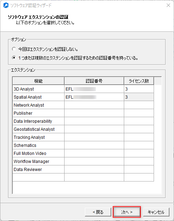Screen dimensions: 174x221
Task: Click the 機能 column header
Action: click(38, 81)
